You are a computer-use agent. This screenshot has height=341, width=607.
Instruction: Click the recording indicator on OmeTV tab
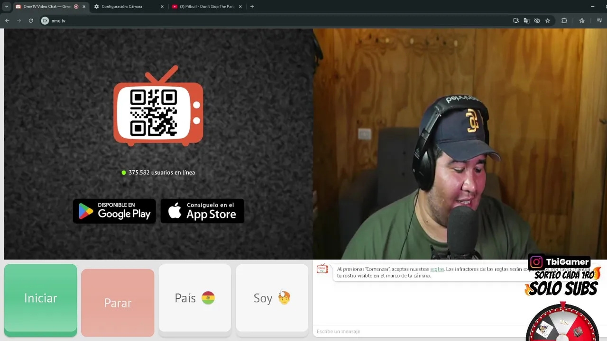pos(76,7)
